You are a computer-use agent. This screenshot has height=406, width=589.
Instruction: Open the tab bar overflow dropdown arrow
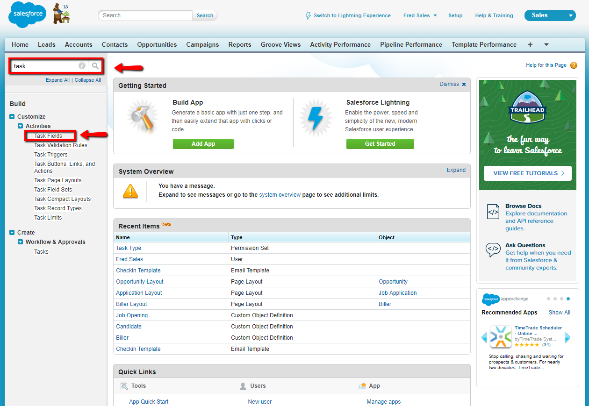coord(546,45)
